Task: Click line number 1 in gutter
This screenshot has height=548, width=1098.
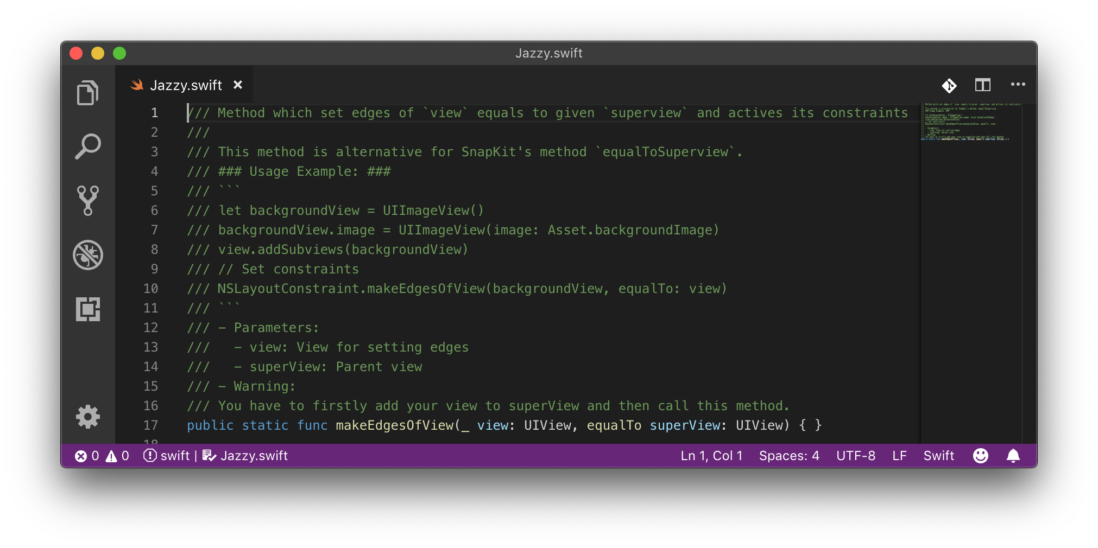Action: coord(154,113)
